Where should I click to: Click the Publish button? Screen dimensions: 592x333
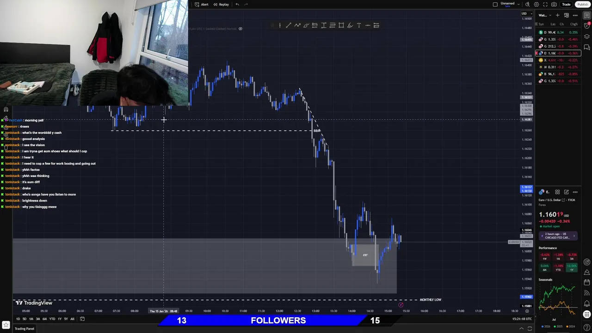[582, 5]
